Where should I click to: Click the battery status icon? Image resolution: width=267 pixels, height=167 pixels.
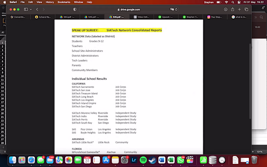pyautogui.click(x=219, y=2)
